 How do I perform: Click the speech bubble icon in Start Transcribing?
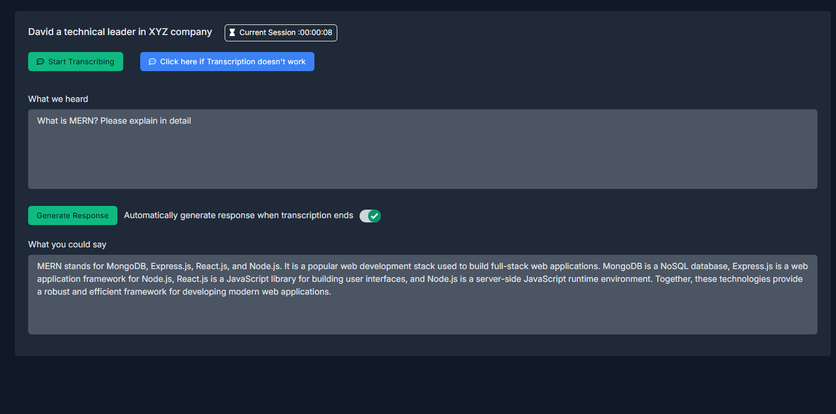[x=40, y=62]
